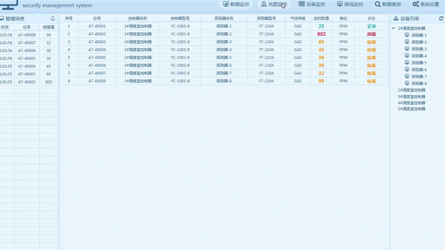Image resolution: width=445 pixels, height=250 pixels.
Task: Click the device icon for 探测器-6
Action: click(407, 70)
